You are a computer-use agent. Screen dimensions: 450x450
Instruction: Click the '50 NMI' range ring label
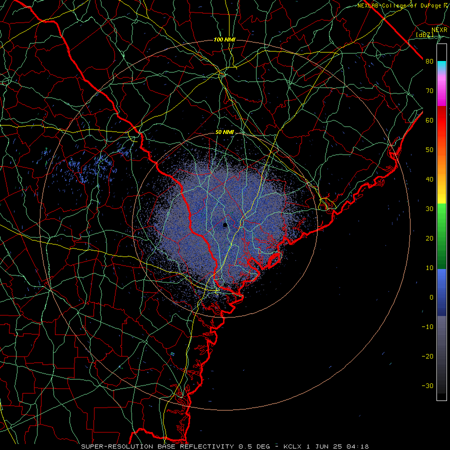click(x=224, y=132)
